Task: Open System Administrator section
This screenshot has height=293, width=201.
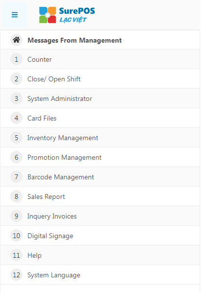Action: [x=100, y=98]
